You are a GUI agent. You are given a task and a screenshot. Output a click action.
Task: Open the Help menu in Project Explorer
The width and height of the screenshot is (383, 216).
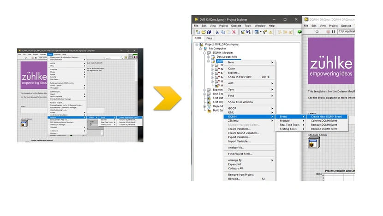tap(272, 26)
